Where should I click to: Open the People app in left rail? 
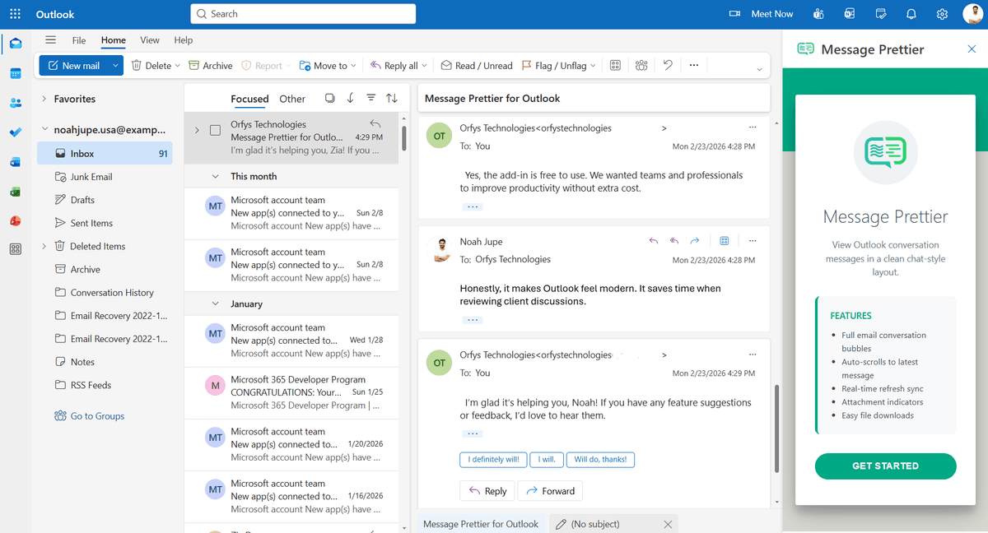click(x=16, y=103)
